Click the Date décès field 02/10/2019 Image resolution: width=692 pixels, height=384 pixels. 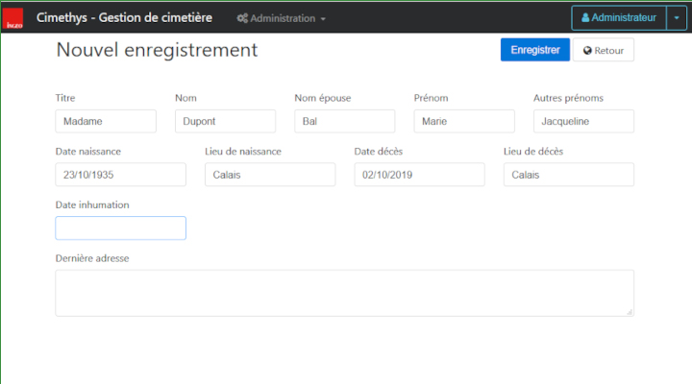click(x=419, y=175)
